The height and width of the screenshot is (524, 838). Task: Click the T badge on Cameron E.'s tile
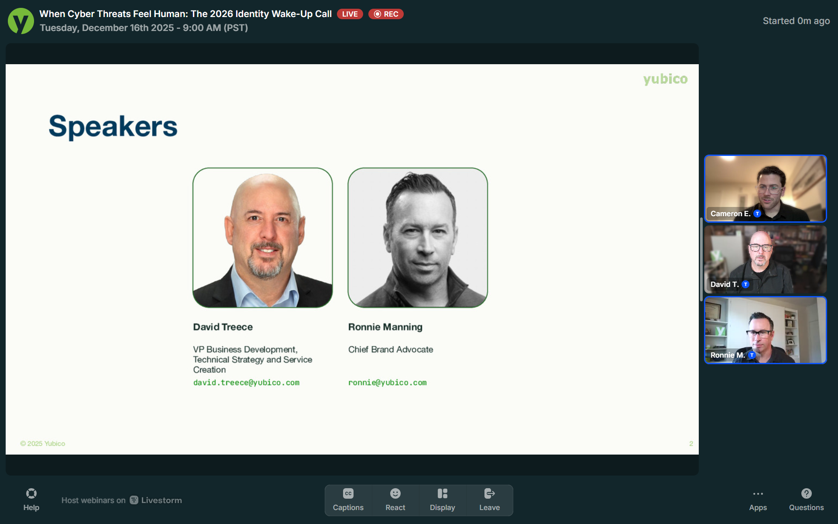757,214
